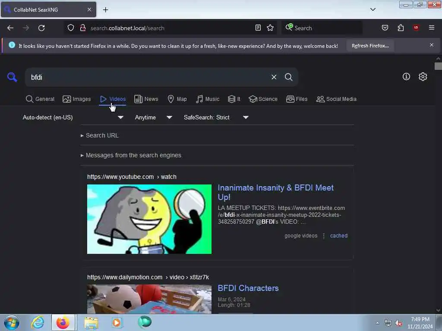Click the uBlock Origin toolbar icon
The height and width of the screenshot is (331, 442).
tap(416, 28)
